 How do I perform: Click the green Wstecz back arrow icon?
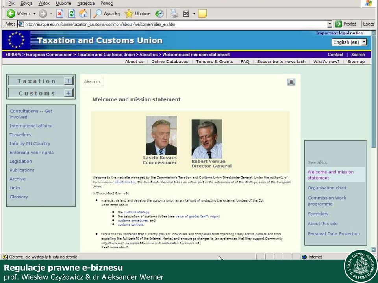11,13
